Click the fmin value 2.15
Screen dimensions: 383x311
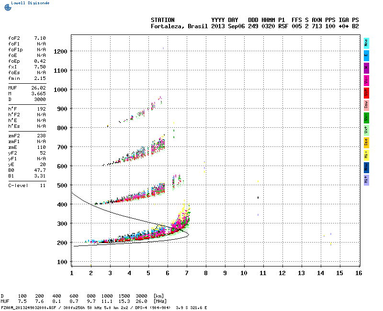tap(40, 78)
